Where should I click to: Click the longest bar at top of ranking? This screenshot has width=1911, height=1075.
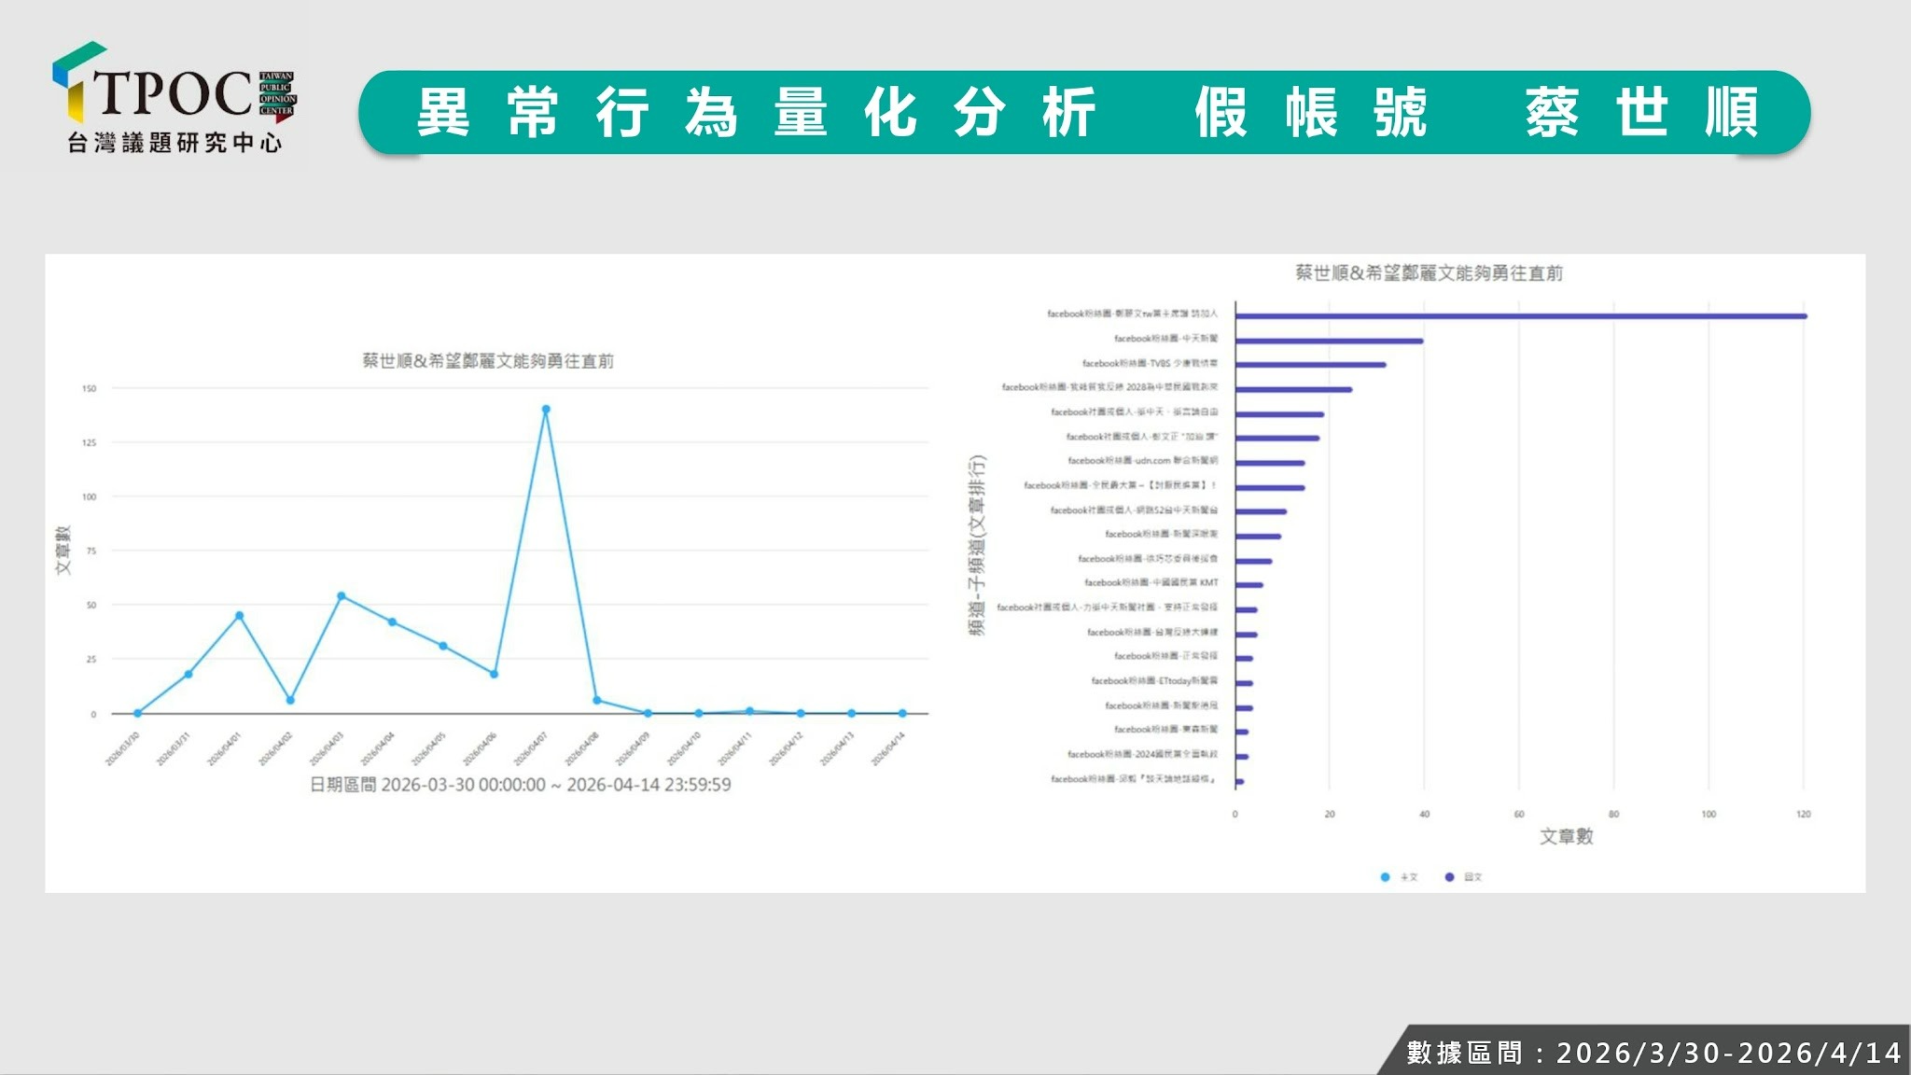(x=1521, y=316)
